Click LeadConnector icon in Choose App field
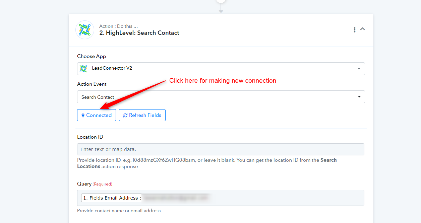The width and height of the screenshot is (421, 223). (83, 68)
